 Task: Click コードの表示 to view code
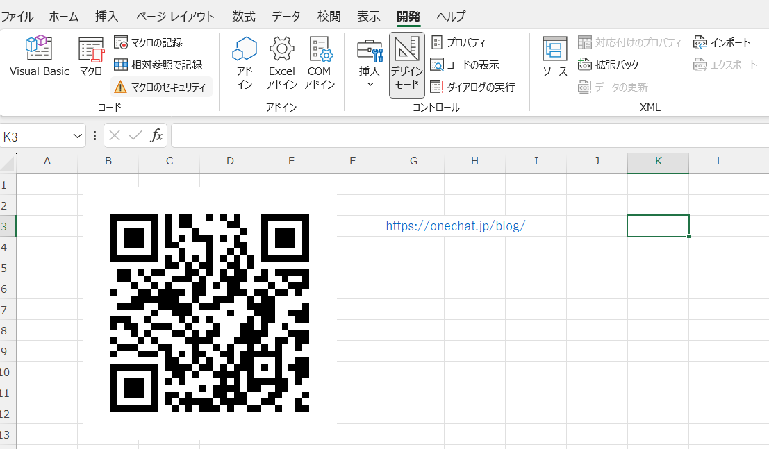(x=465, y=65)
